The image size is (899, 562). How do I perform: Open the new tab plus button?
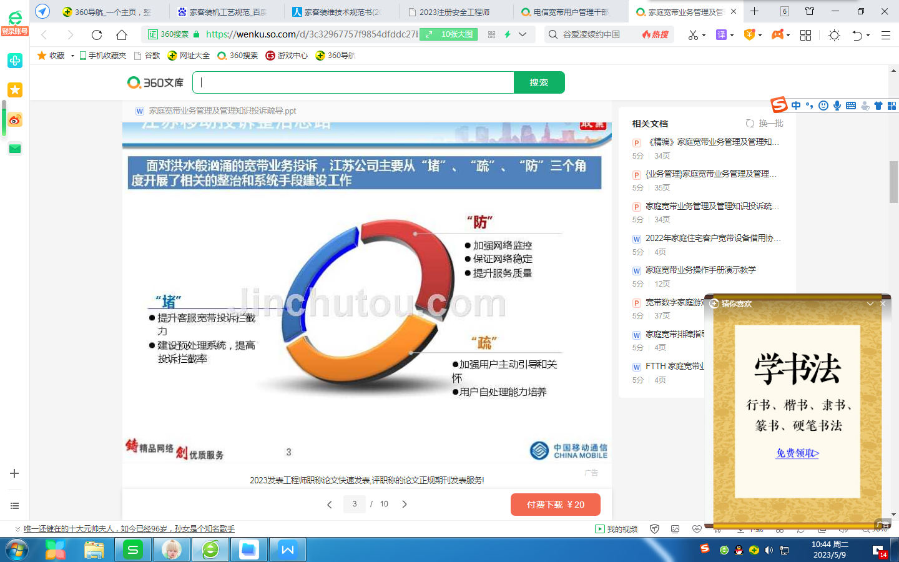754,11
